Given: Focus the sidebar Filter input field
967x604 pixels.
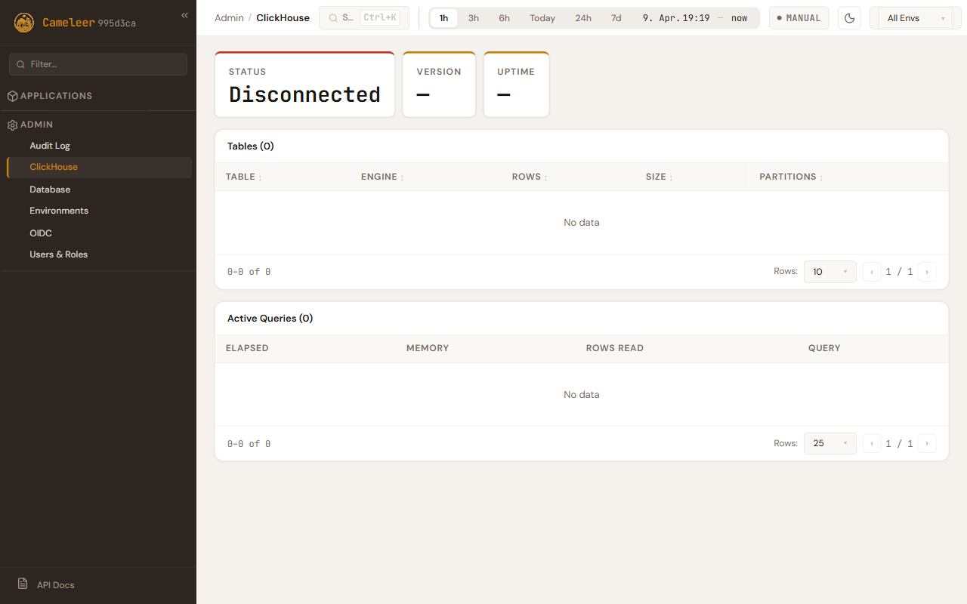Looking at the screenshot, I should tap(98, 64).
